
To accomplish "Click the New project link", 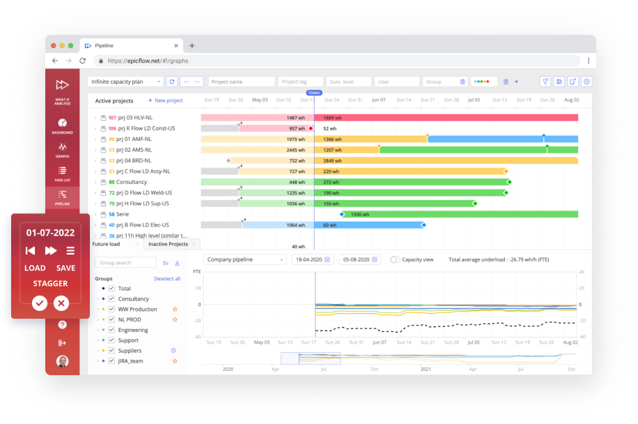I will pos(165,100).
